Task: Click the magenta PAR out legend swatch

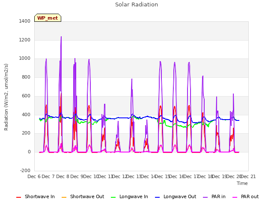Action: point(235,197)
